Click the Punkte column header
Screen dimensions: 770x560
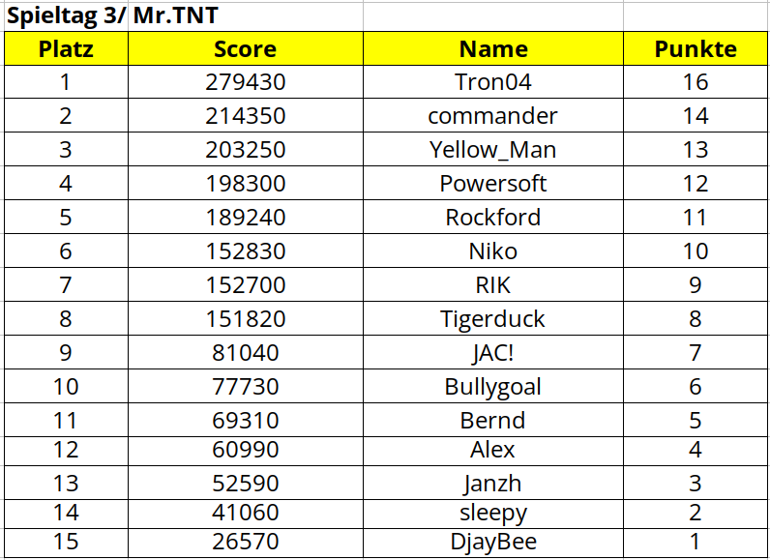(696, 49)
